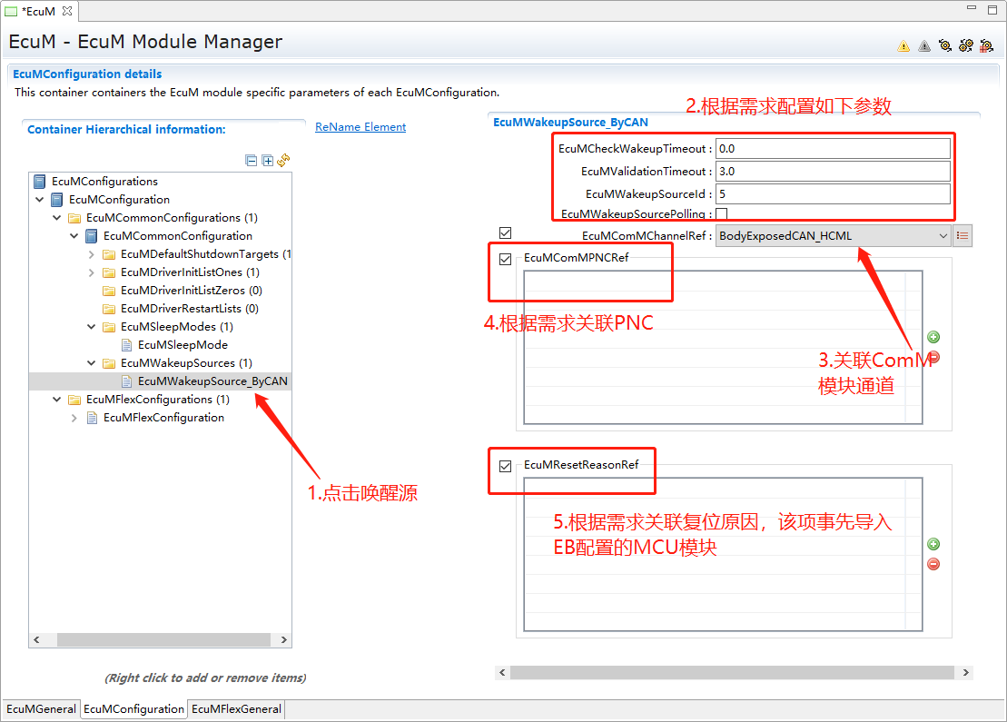Expand the EcuMDefaultShutdownTargets tree node
This screenshot has height=722, width=1007.
(92, 254)
